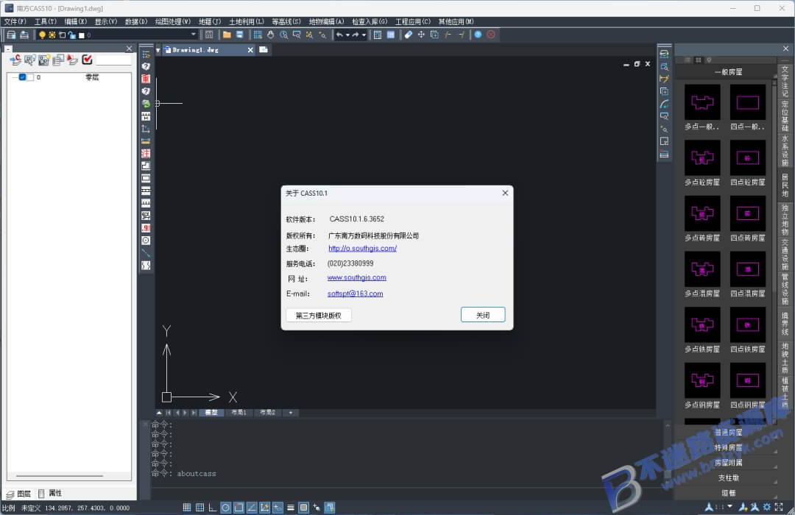Image resolution: width=795 pixels, height=515 pixels.
Task: Click the blue help circle icon
Action: tap(478, 35)
